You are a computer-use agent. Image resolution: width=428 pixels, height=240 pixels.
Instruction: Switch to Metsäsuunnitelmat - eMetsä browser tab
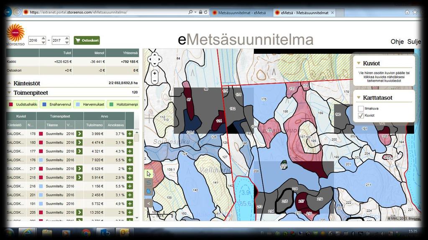241,13
